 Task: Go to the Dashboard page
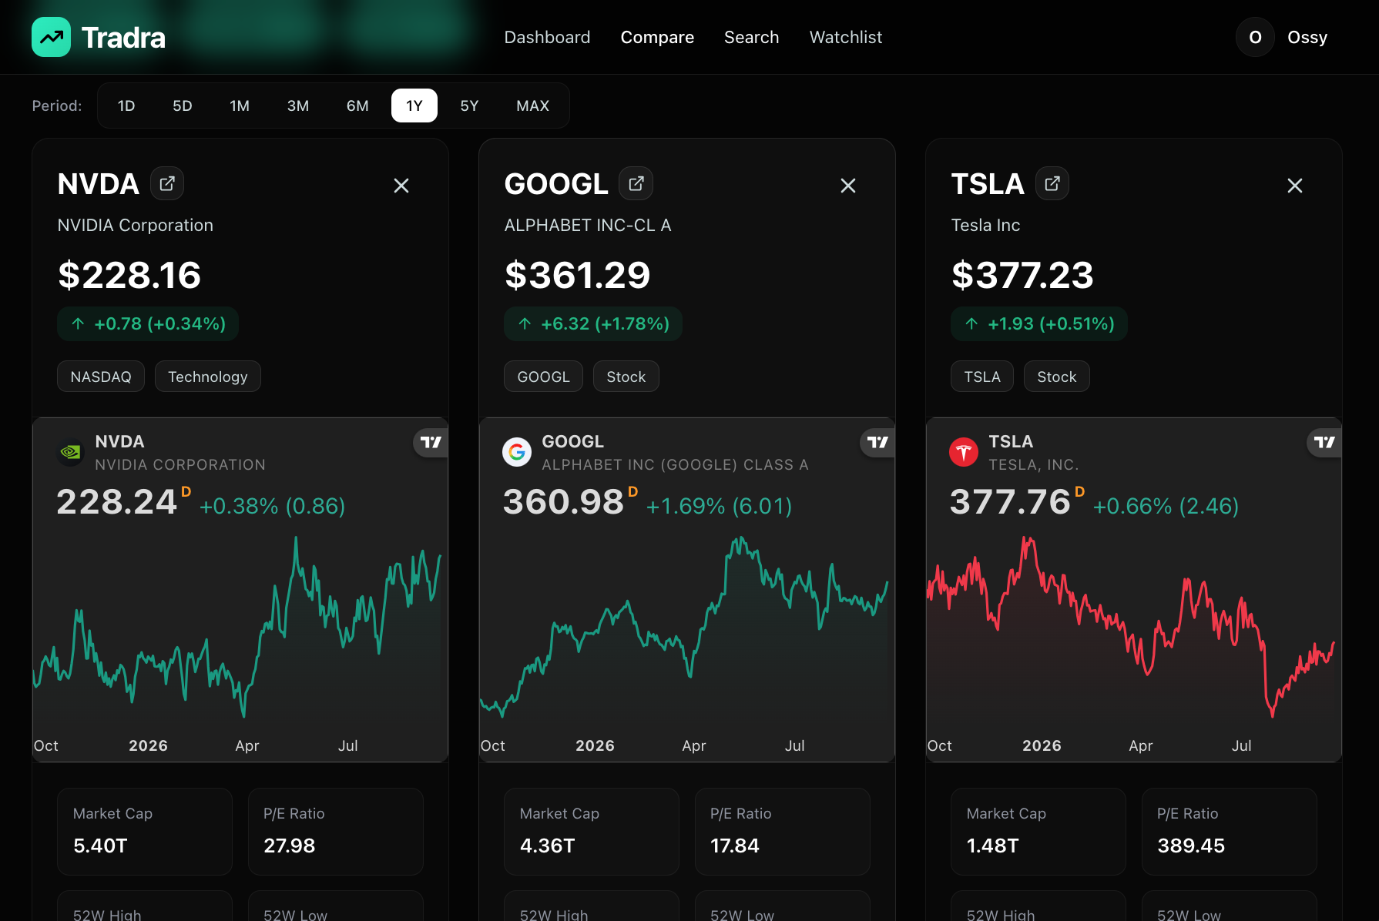547,37
